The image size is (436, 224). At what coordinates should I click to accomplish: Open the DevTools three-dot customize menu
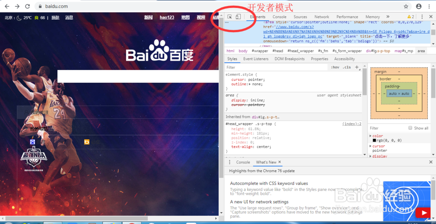coord(422,17)
